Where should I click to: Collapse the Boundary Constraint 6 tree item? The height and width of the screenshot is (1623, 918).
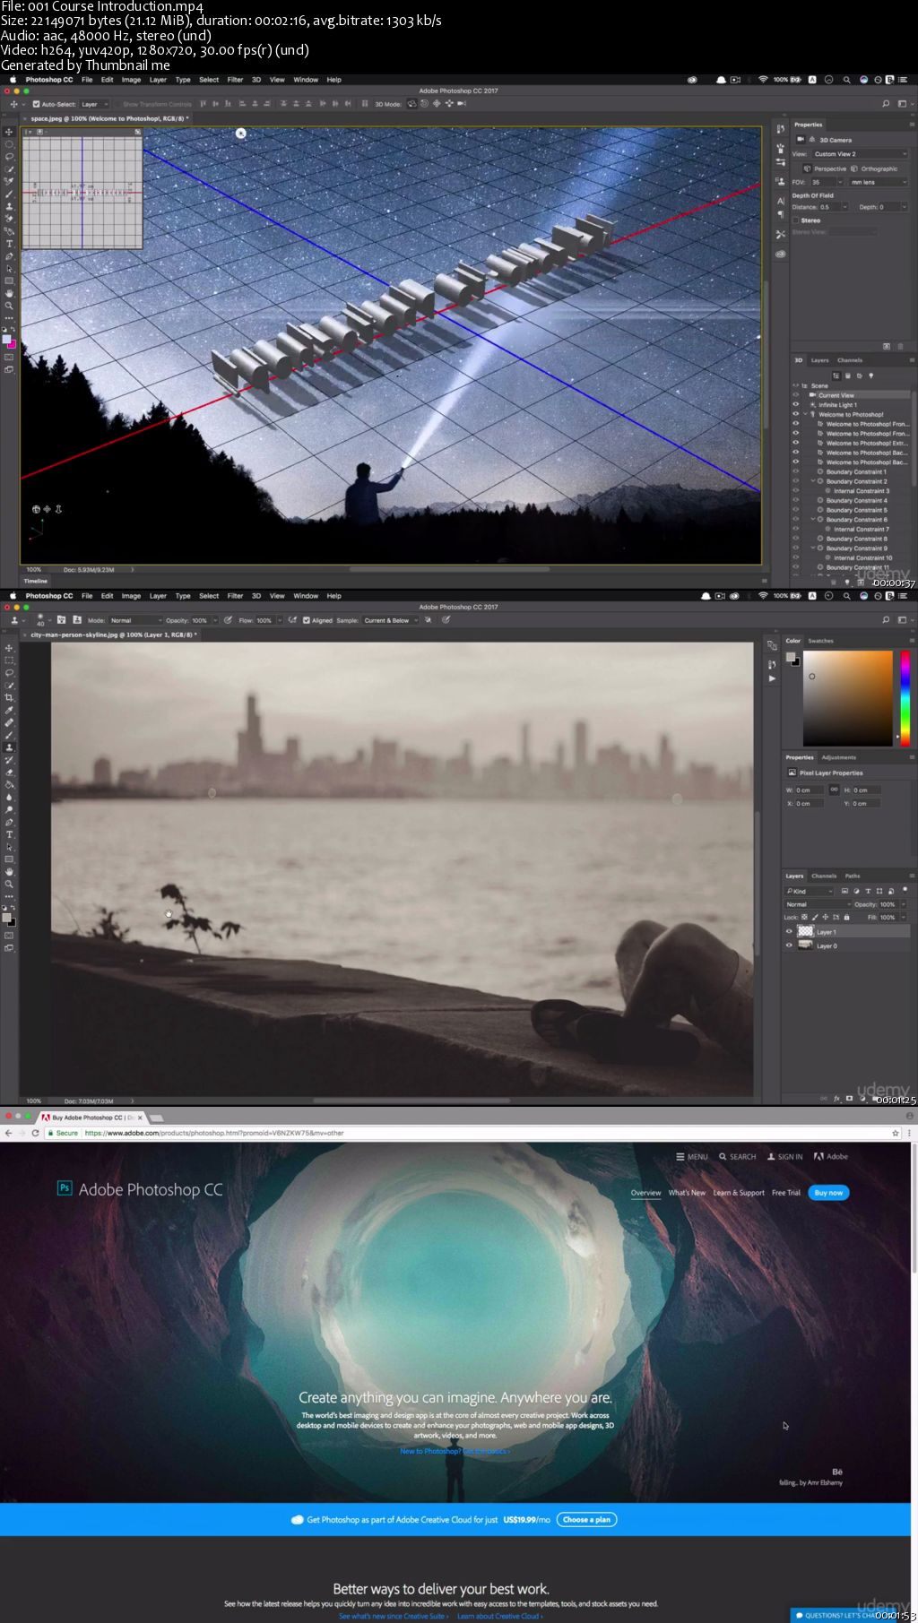point(813,519)
